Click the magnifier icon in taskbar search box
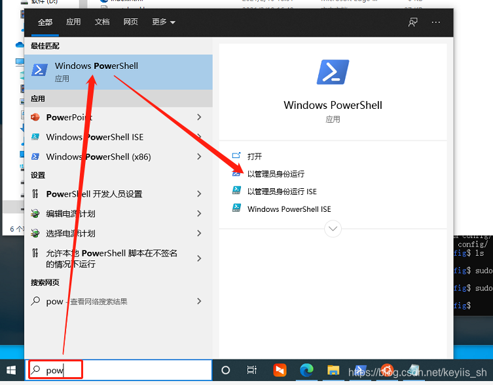Viewport: 493px width, 385px height. pyautogui.click(x=36, y=369)
